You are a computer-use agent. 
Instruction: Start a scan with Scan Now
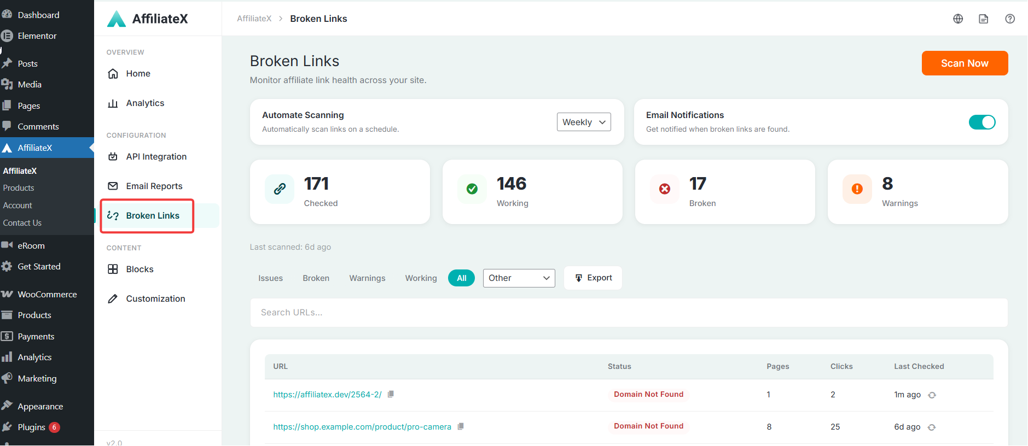pyautogui.click(x=965, y=63)
